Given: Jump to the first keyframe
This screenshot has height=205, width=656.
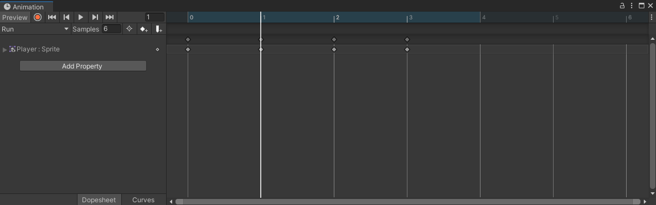Looking at the screenshot, I should point(52,17).
